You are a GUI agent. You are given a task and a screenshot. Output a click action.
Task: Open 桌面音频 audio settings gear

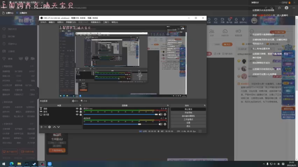click(165, 124)
